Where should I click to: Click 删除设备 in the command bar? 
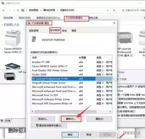click(93, 18)
